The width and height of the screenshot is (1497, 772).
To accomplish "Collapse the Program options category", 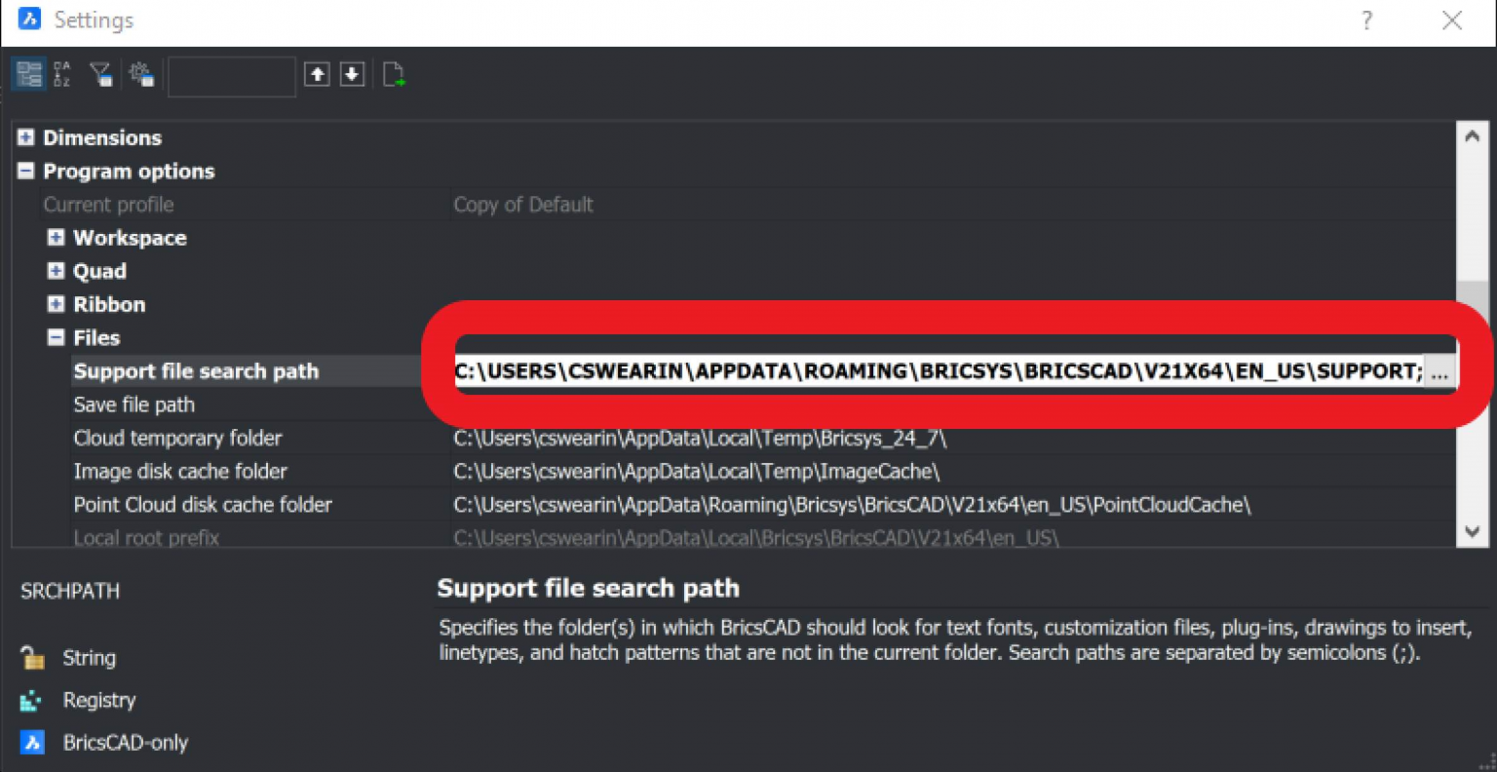I will [24, 171].
